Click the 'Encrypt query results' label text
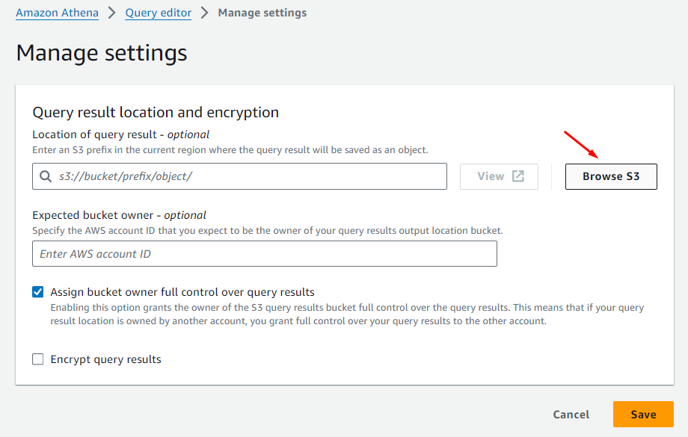 pyautogui.click(x=105, y=359)
